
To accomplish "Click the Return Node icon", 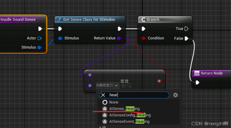I will click(x=197, y=73).
